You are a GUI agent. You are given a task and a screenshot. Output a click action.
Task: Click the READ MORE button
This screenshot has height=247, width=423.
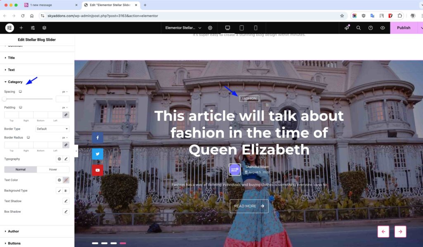(x=249, y=206)
